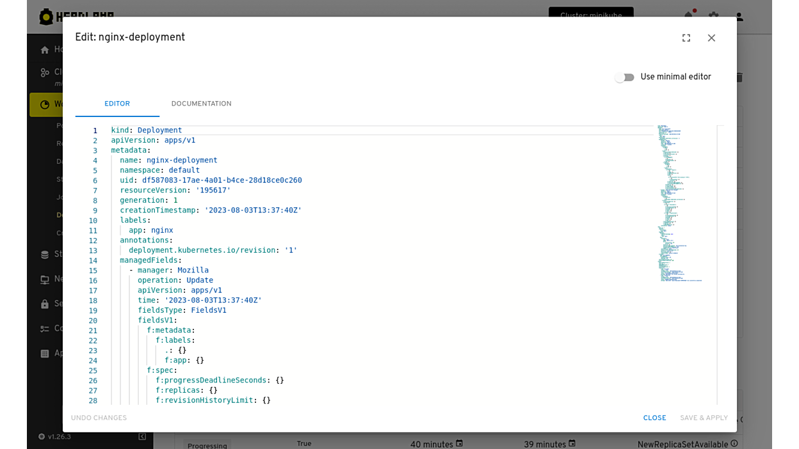This screenshot has width=799, height=449.
Task: Switch to the Documentation tab
Action: coord(201,104)
